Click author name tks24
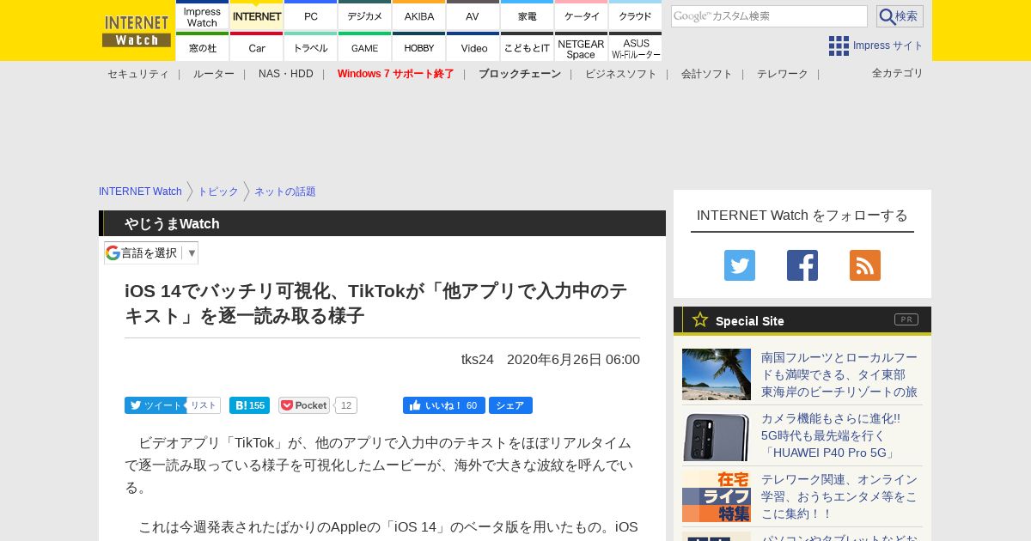This screenshot has width=1031, height=541. [x=478, y=359]
